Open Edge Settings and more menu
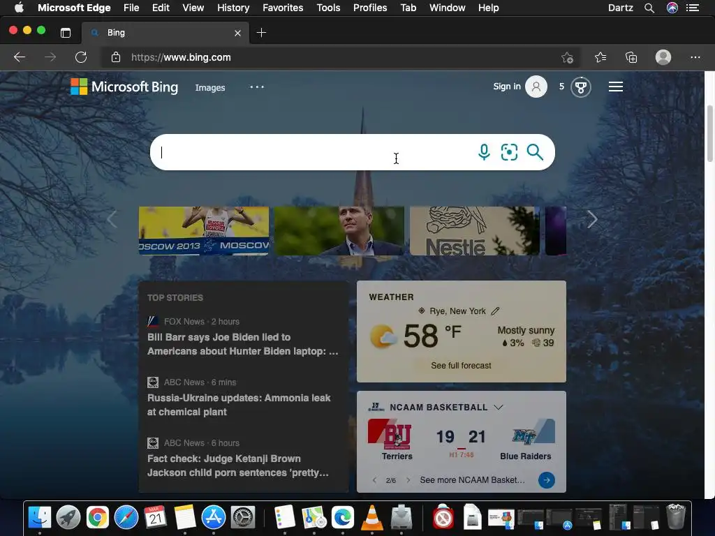 click(x=695, y=57)
